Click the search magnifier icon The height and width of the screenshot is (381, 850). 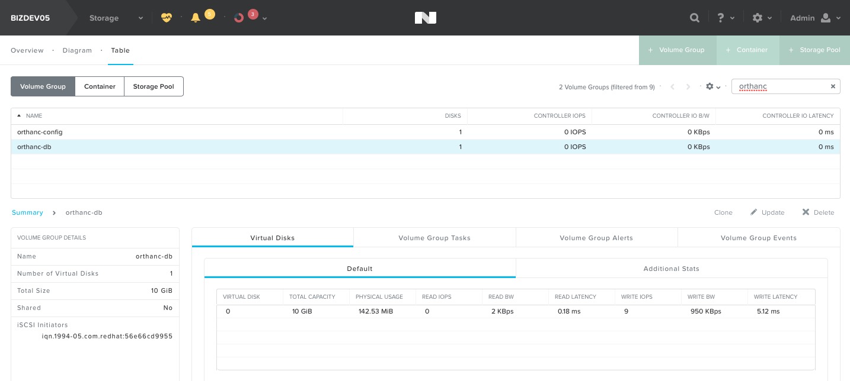pyautogui.click(x=695, y=18)
